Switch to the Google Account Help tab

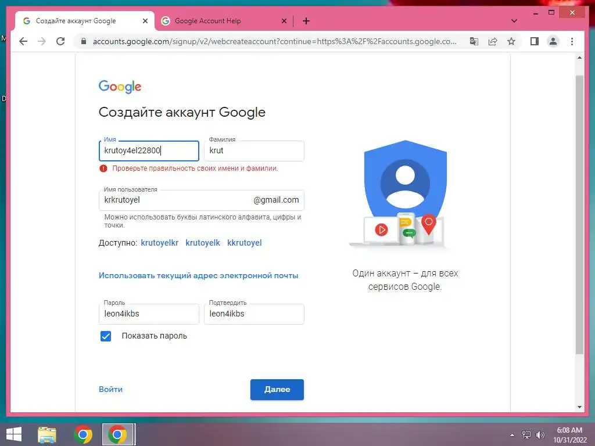[224, 21]
